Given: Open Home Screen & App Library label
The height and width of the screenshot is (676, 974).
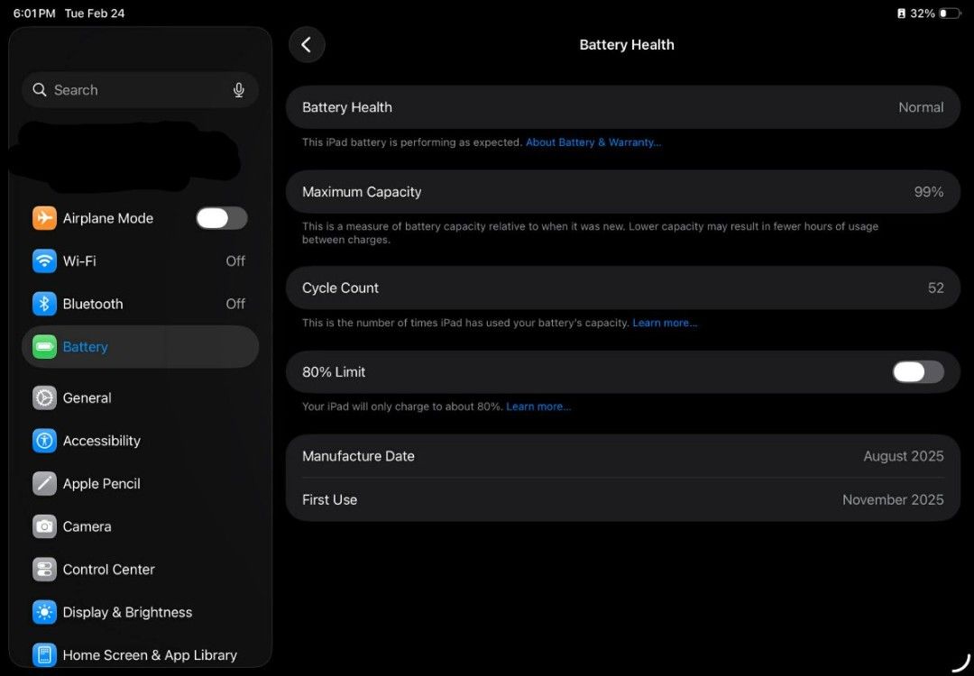Looking at the screenshot, I should [150, 655].
